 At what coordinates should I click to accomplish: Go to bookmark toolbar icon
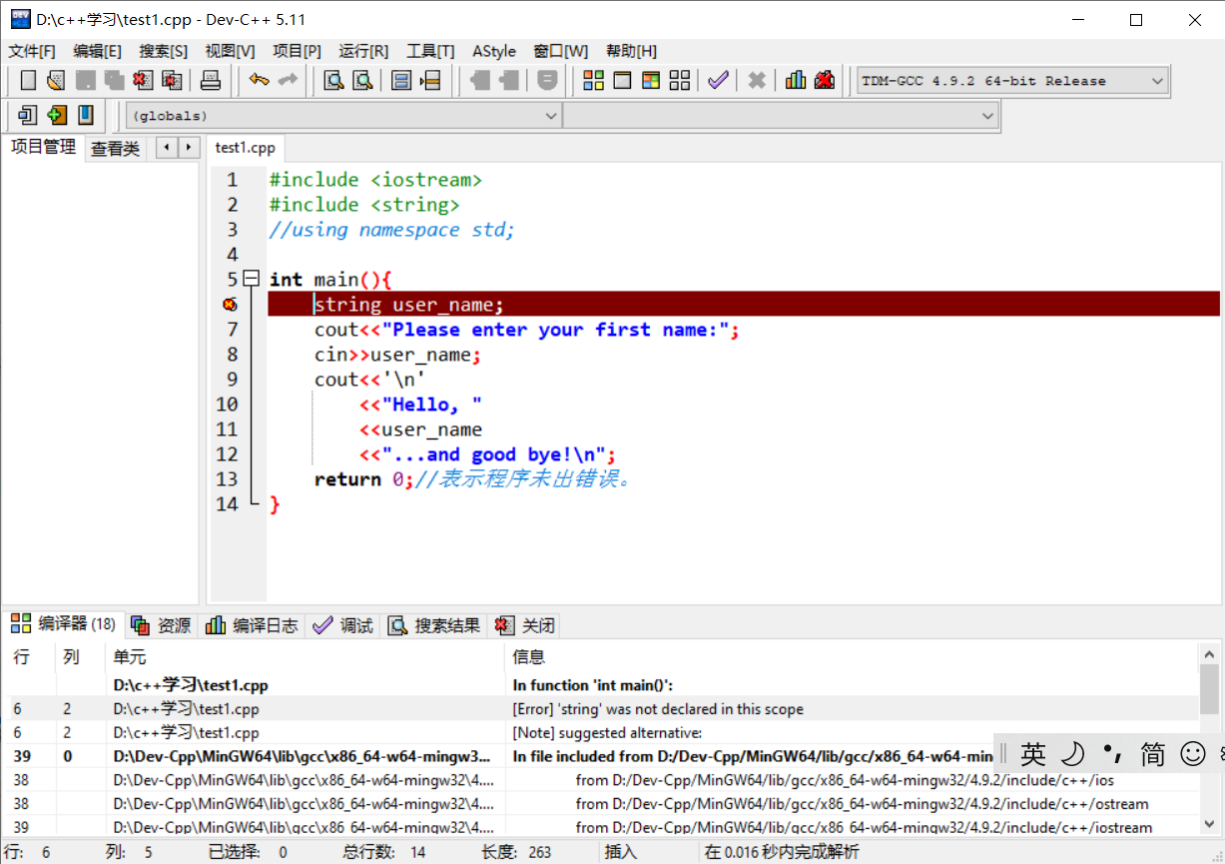point(86,116)
